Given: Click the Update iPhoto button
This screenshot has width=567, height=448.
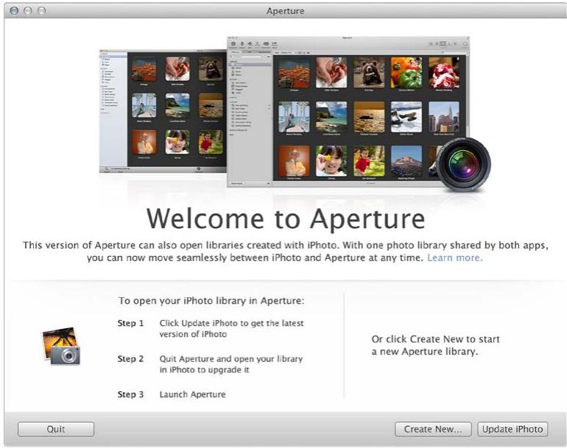Looking at the screenshot, I should (513, 429).
